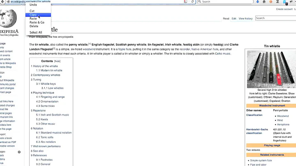Open the Playing range infobox link
The width and height of the screenshot is (296, 166).
click(x=272, y=145)
